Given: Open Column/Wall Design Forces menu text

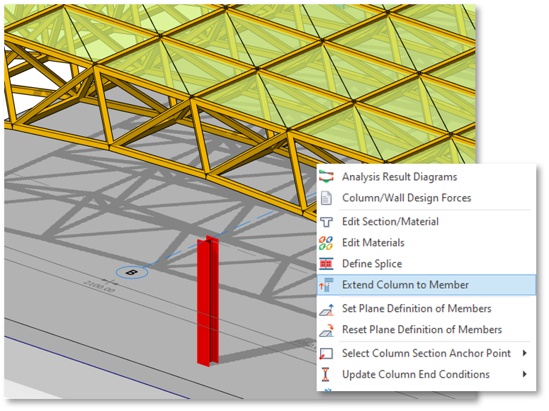Looking at the screenshot, I should pyautogui.click(x=407, y=198).
